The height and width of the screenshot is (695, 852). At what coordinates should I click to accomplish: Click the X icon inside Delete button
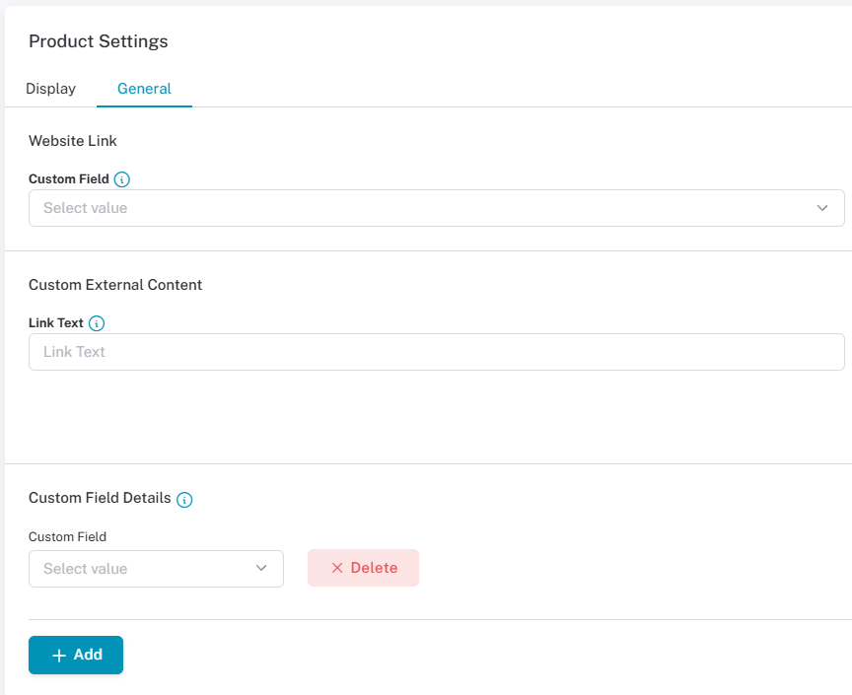click(x=337, y=568)
